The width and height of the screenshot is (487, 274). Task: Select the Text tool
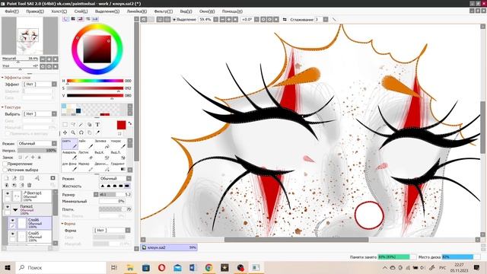[97, 125]
